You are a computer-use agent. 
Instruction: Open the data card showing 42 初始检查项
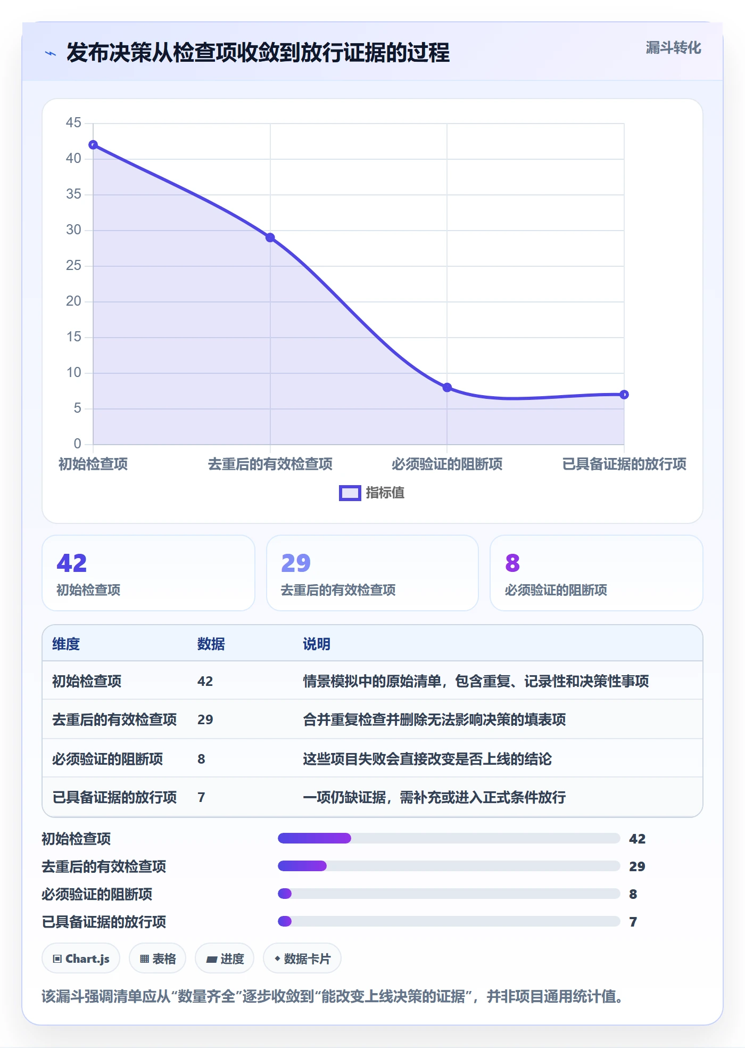(148, 573)
